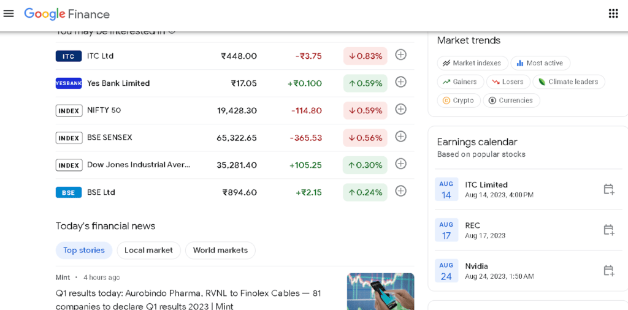Click the Google Finance logo
This screenshot has width=628, height=310.
67,14
